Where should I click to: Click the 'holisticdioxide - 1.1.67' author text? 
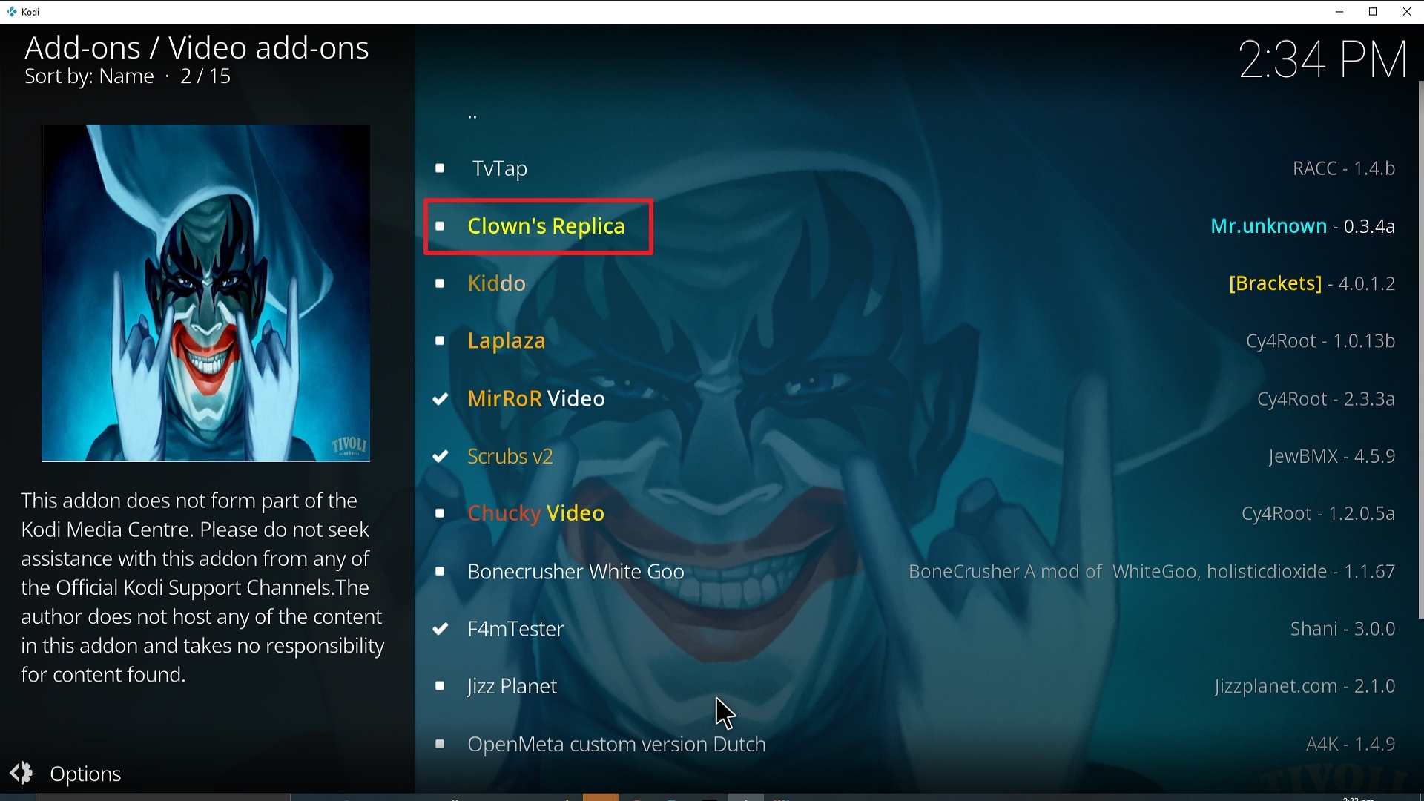point(1301,571)
